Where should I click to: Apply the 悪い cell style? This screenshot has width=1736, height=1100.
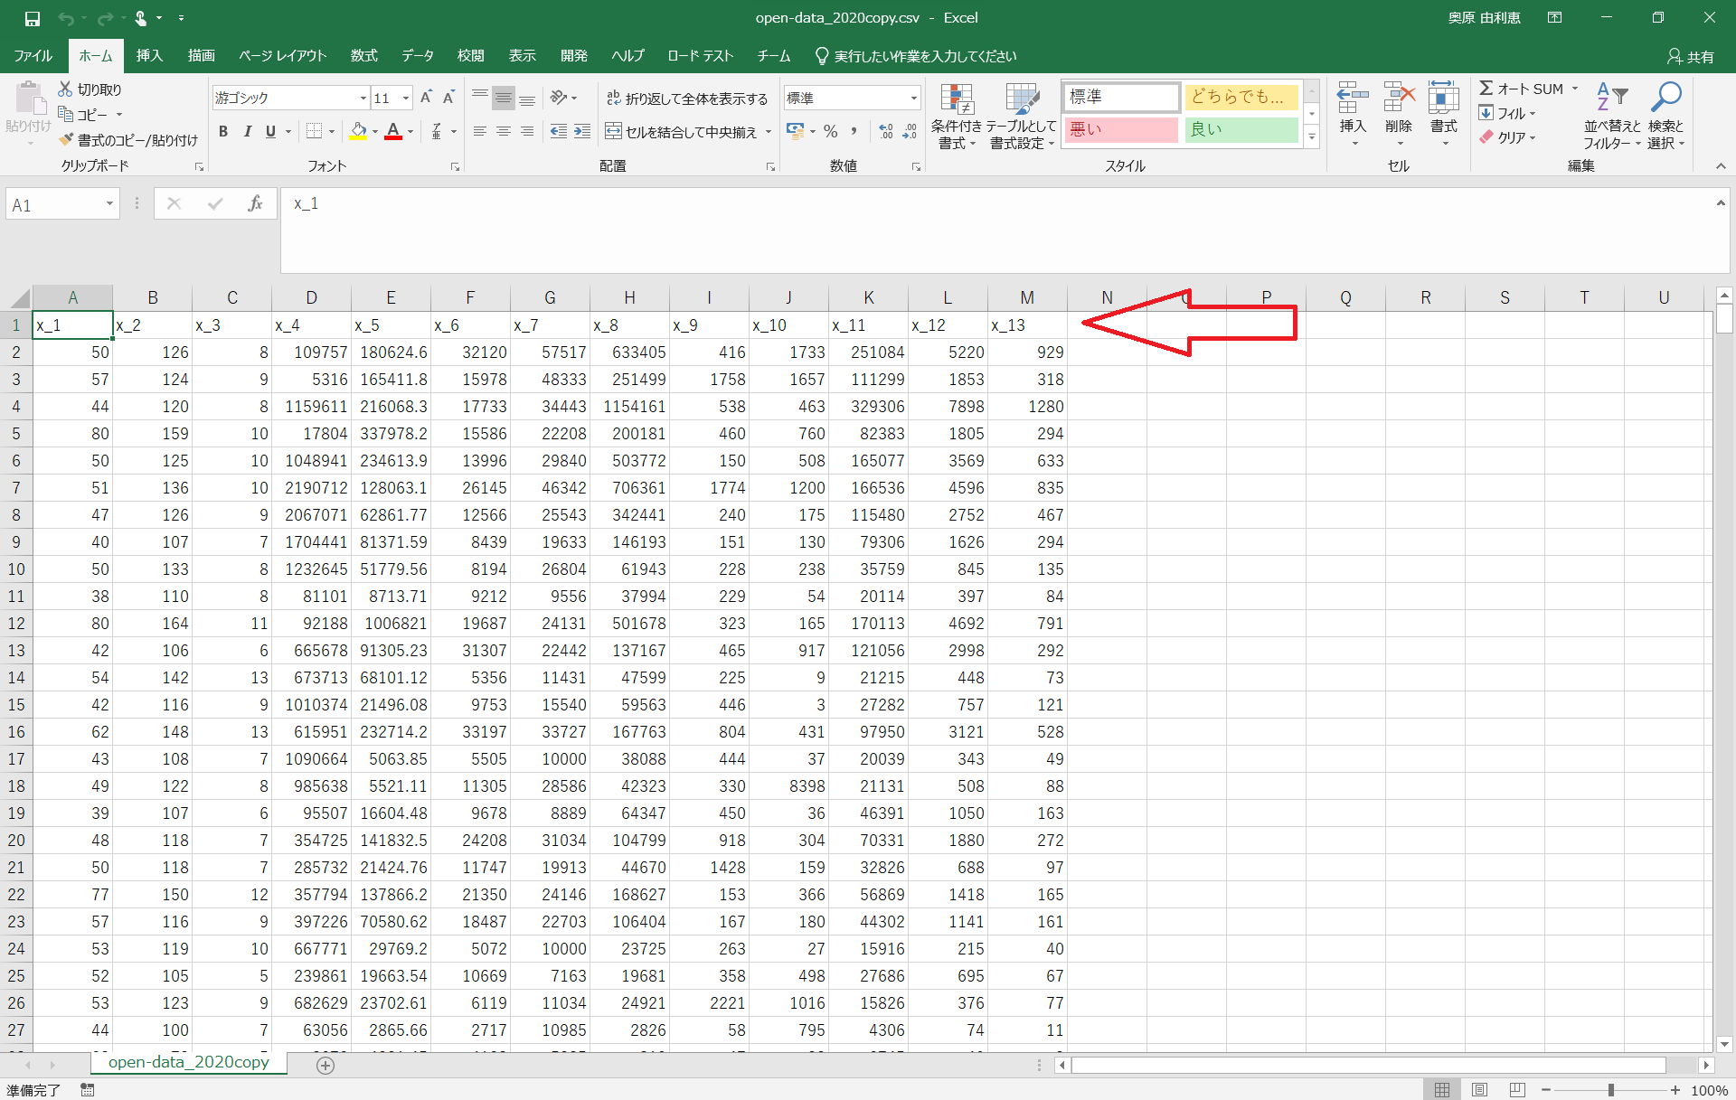1121,129
